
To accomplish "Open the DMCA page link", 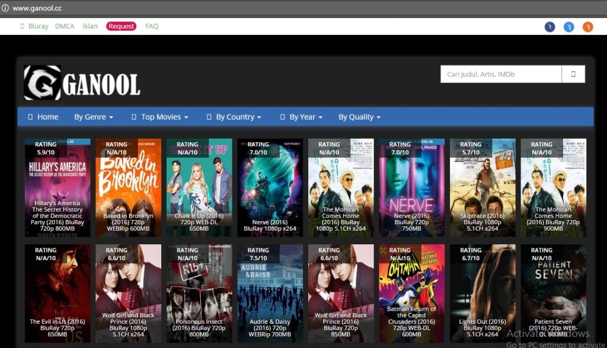I will [x=64, y=26].
